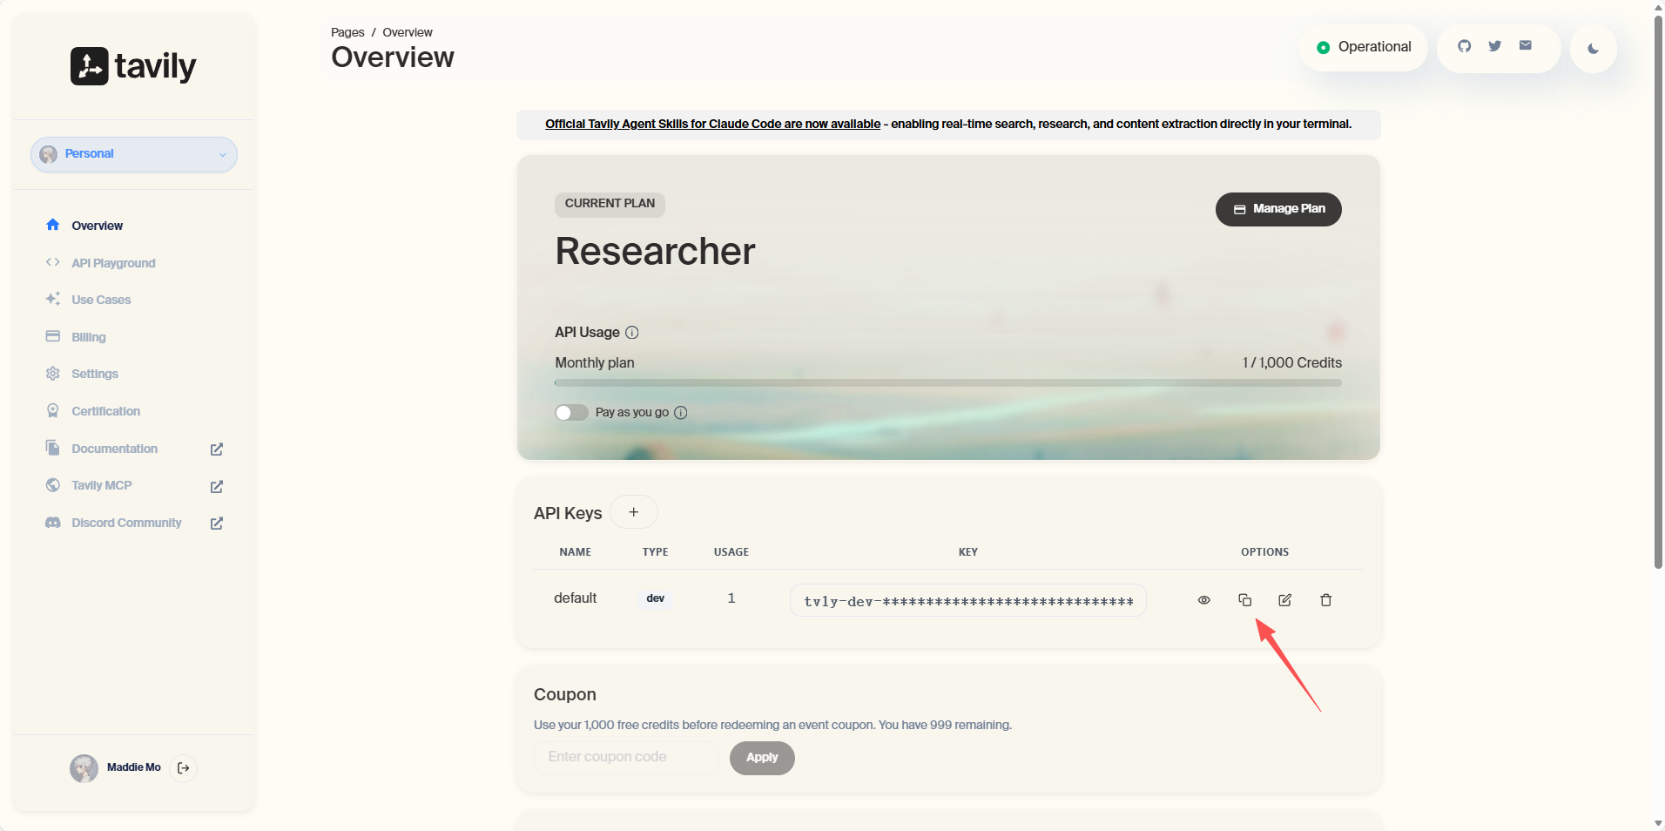Open Certification page

[x=105, y=411]
